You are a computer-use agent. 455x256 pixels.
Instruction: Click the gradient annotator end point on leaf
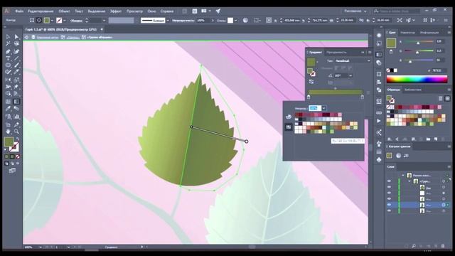click(x=247, y=142)
